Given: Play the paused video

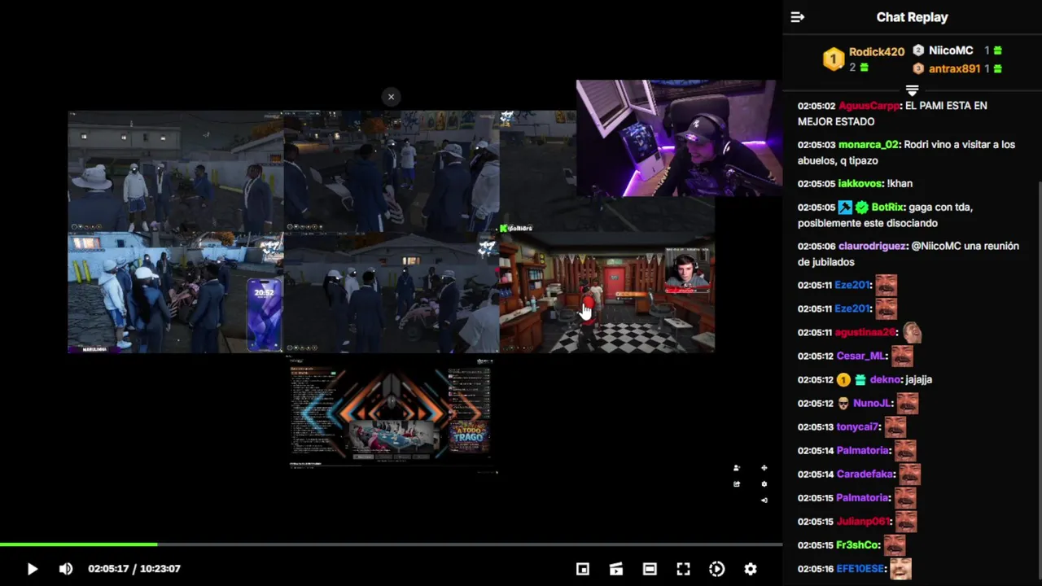Looking at the screenshot, I should click(32, 569).
